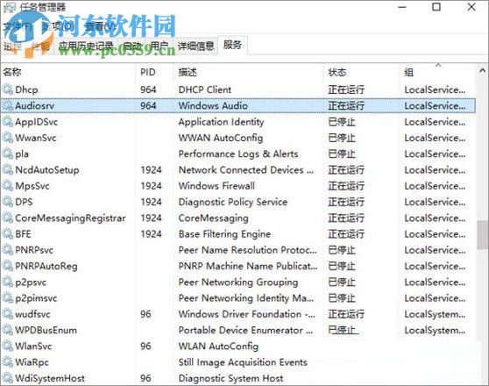Select the wudfsvc gear icon
The height and width of the screenshot is (386, 489).
pyautogui.click(x=8, y=314)
